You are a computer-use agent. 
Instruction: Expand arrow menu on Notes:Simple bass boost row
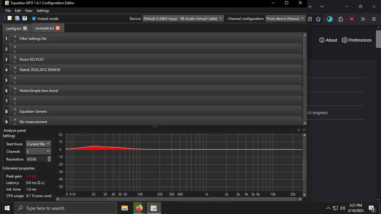click(15, 93)
